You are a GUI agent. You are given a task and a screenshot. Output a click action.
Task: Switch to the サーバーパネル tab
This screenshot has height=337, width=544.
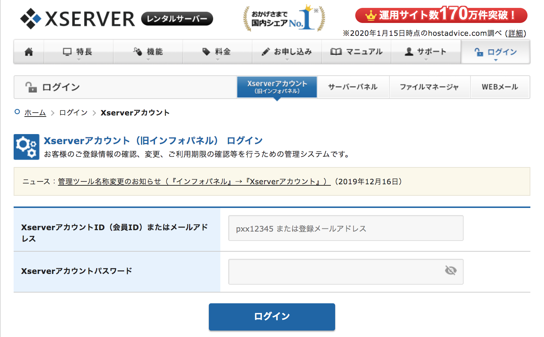pos(353,87)
